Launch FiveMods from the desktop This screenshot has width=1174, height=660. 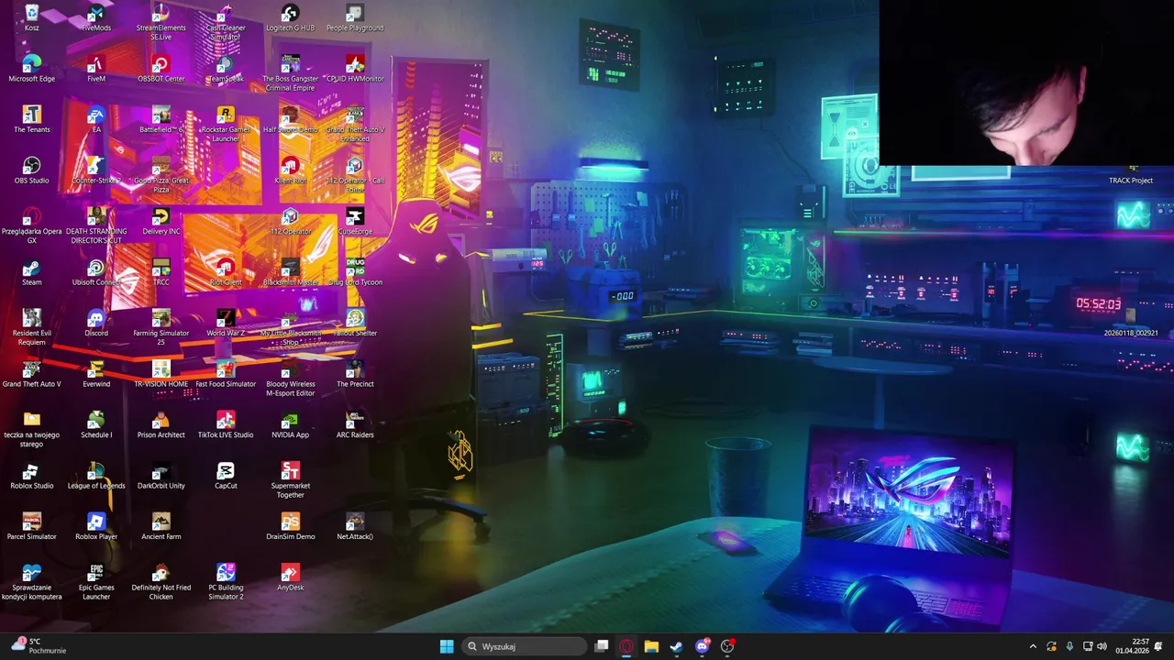tap(96, 17)
